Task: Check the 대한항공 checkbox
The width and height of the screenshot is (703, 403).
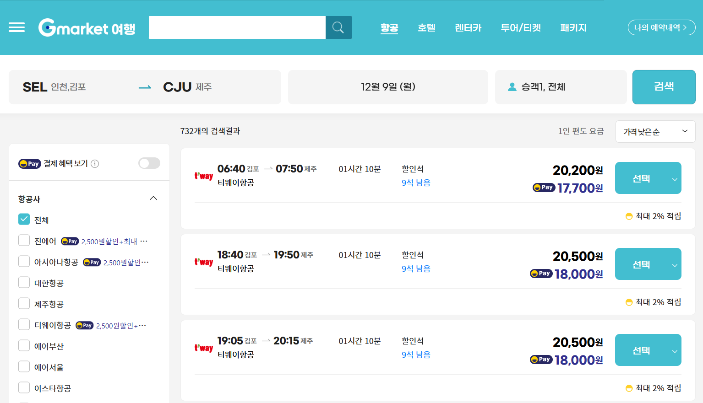Action: (24, 283)
